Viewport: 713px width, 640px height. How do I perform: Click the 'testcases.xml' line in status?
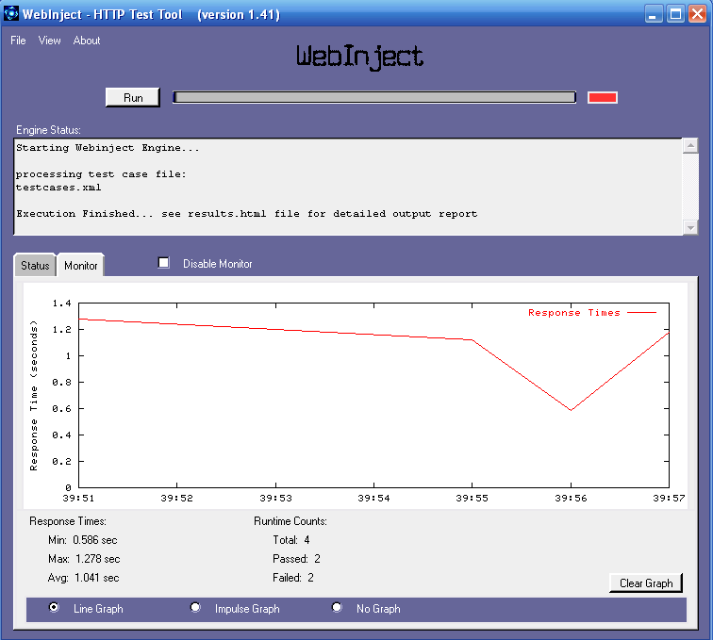point(58,188)
